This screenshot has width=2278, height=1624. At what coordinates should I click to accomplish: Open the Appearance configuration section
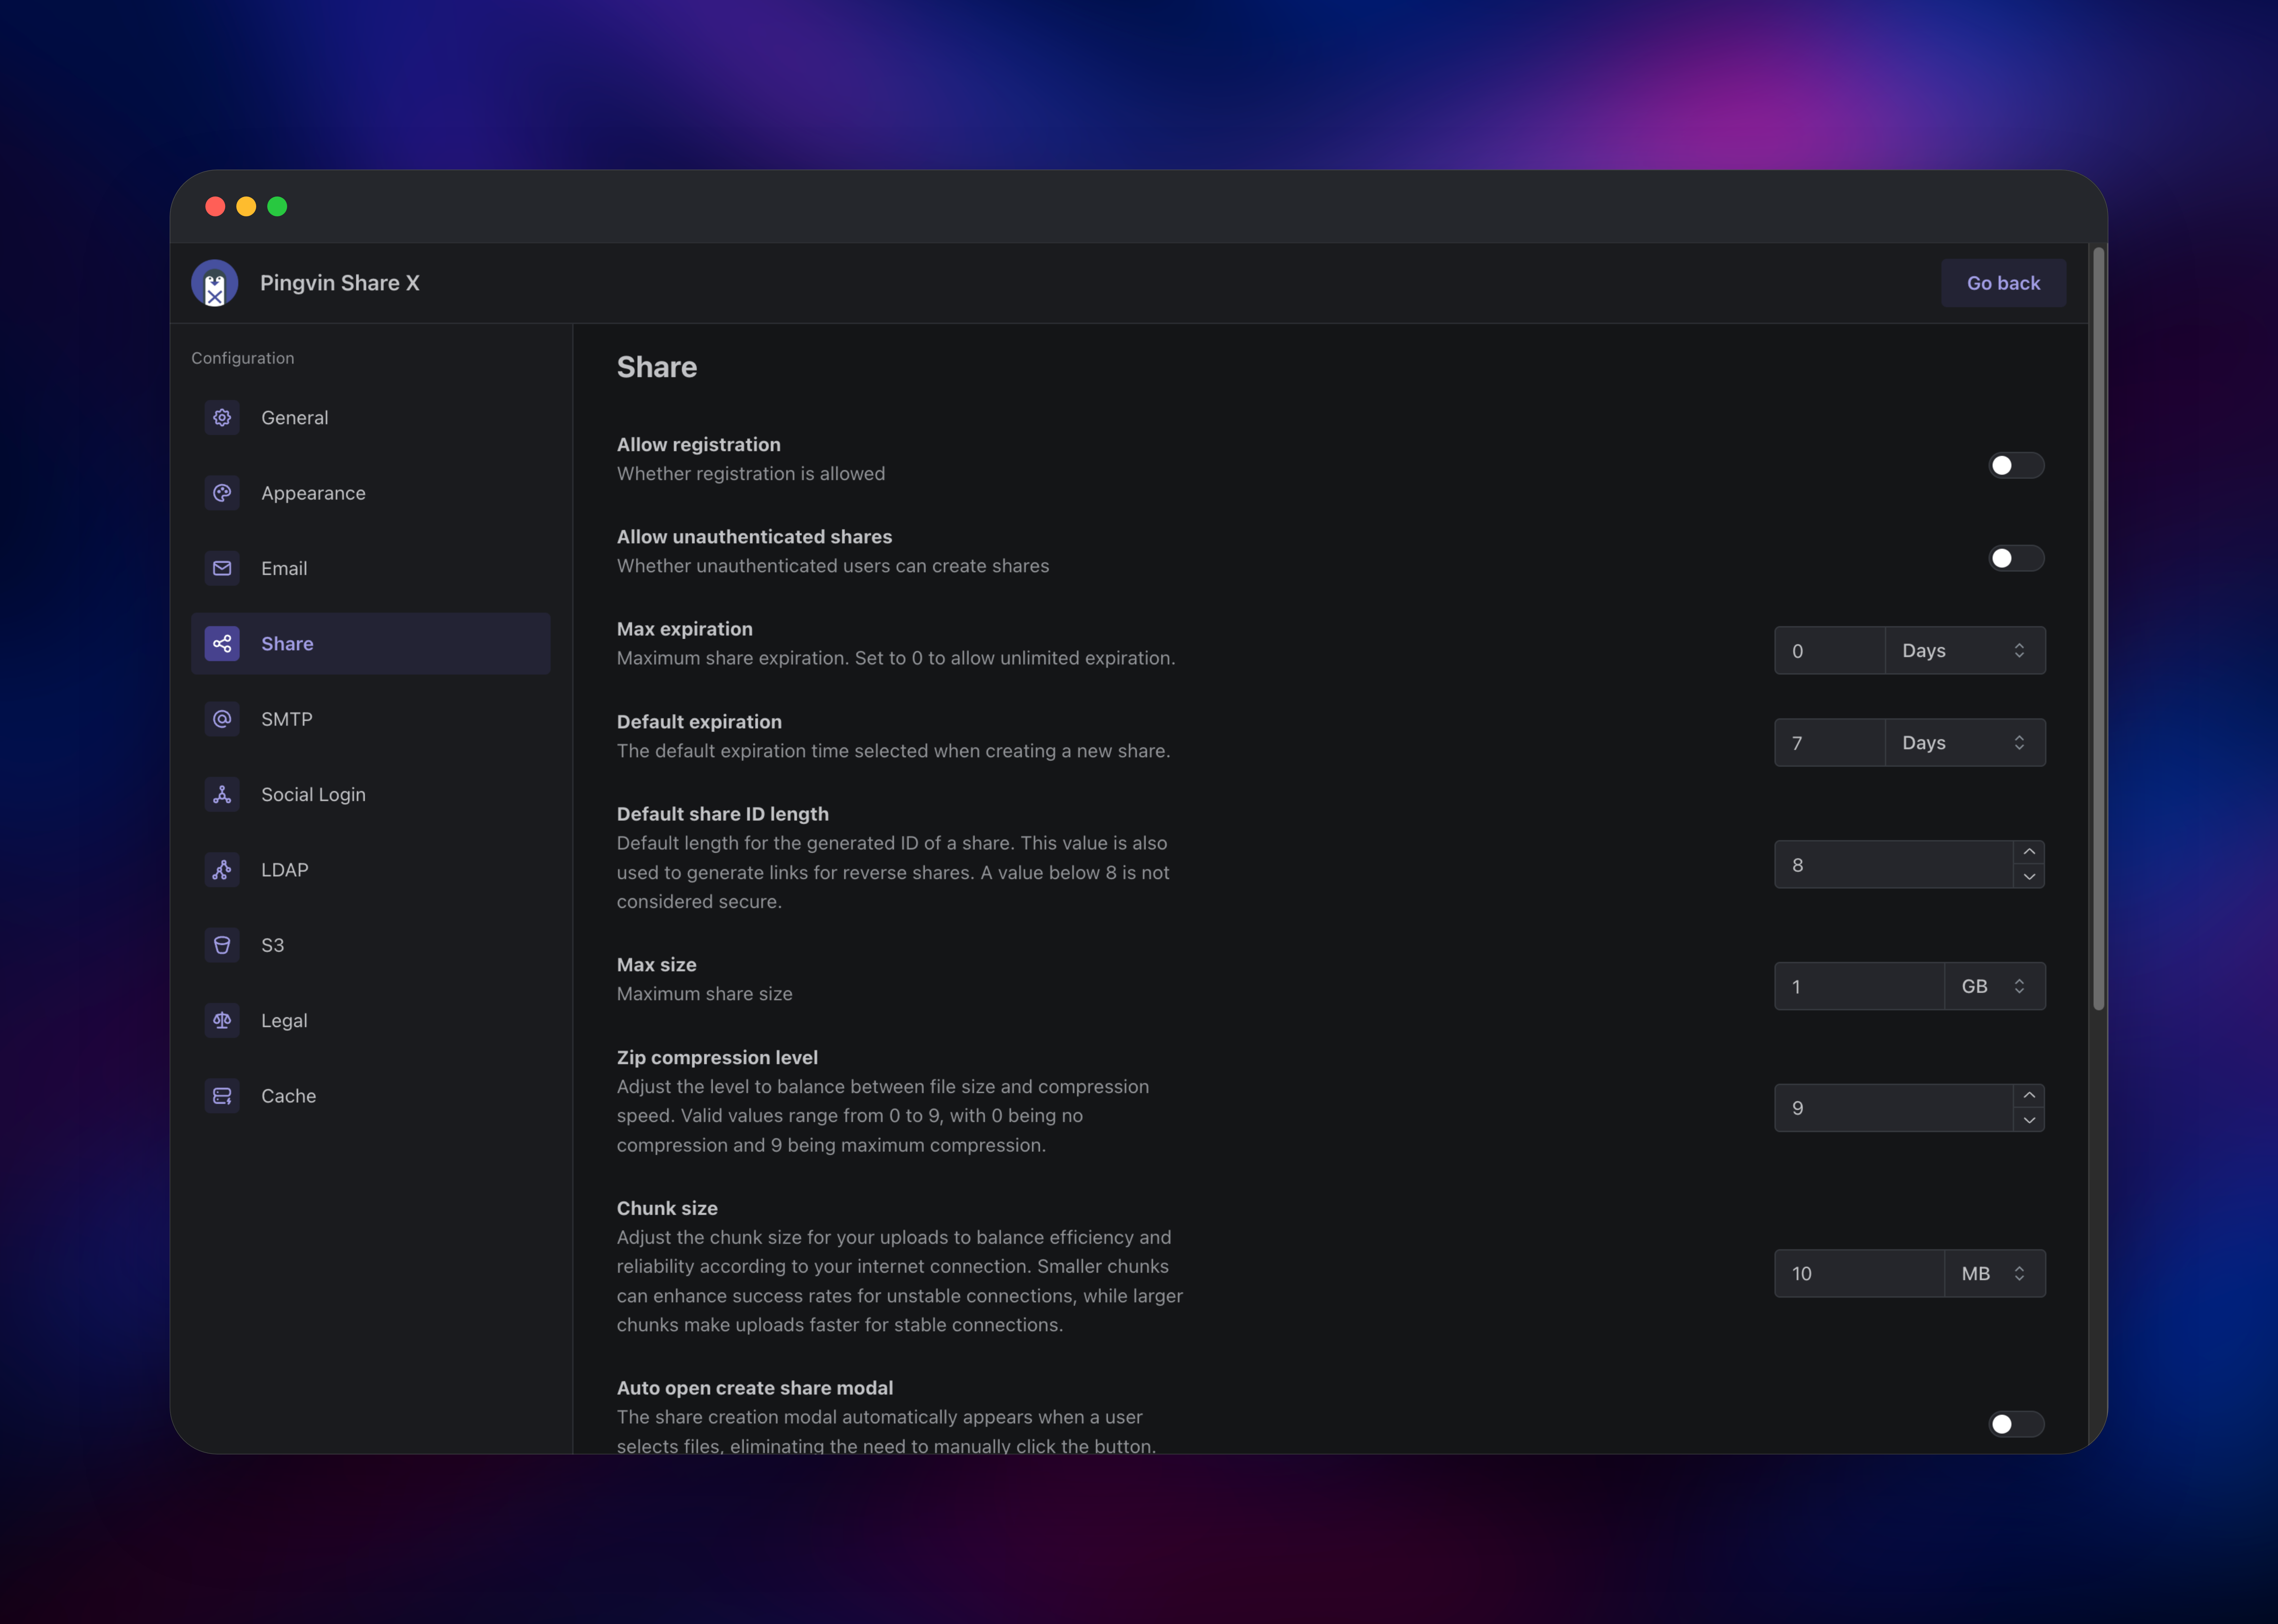click(x=370, y=493)
